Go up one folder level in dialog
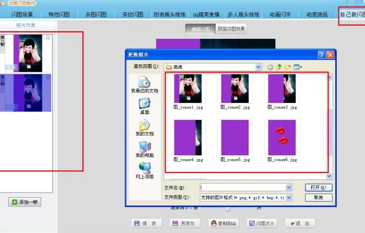This screenshot has width=365, height=233. pyautogui.click(x=279, y=67)
